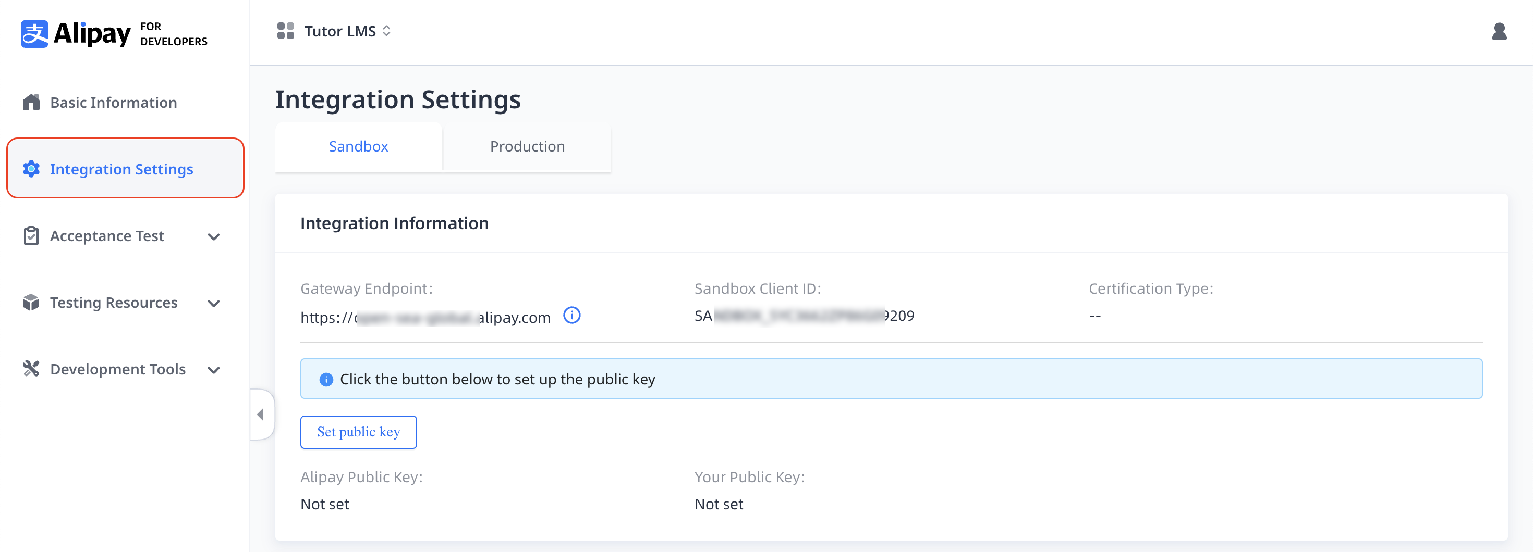Click the Acceptance Test clipboard icon

(x=31, y=236)
